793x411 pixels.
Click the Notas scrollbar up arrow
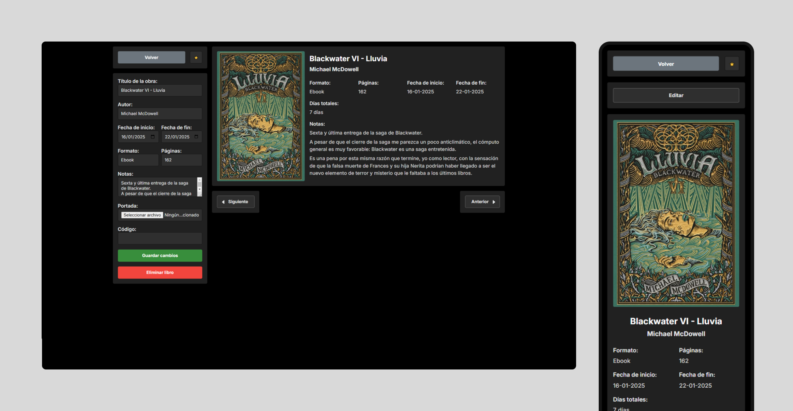coord(200,180)
